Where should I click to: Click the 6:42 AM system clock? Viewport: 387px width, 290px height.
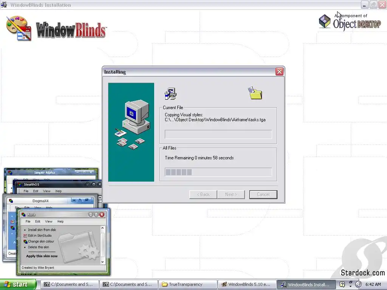(373, 285)
